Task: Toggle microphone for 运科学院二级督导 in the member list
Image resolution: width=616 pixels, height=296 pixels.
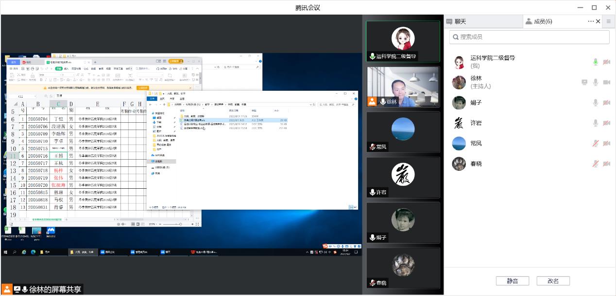Action: 596,62
